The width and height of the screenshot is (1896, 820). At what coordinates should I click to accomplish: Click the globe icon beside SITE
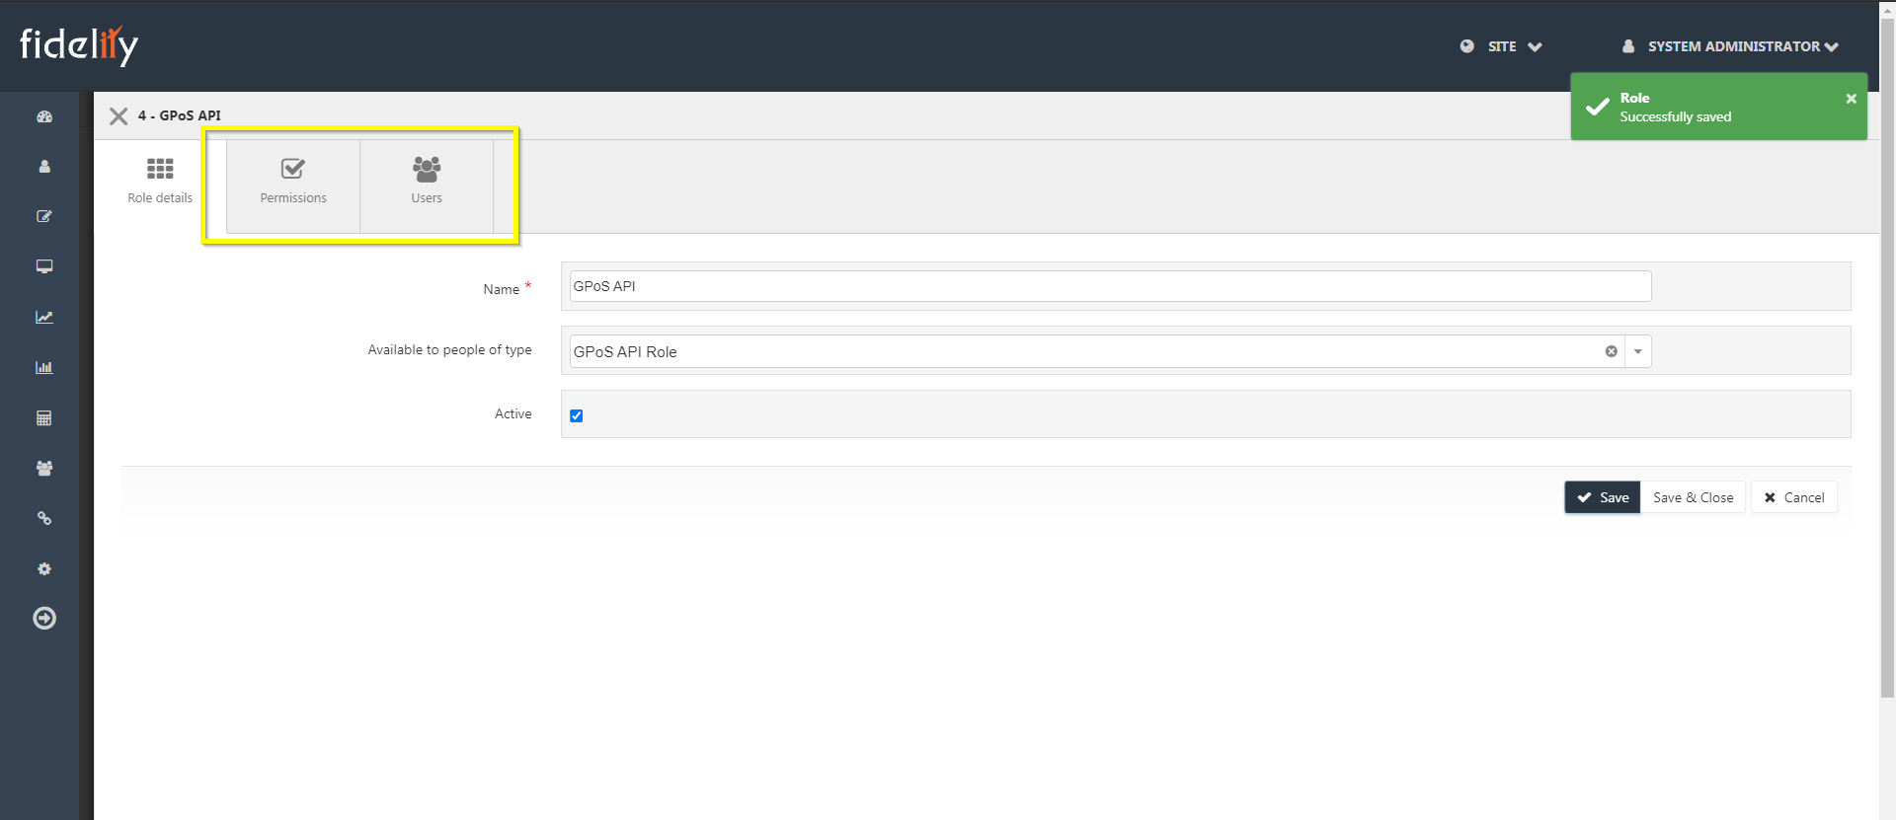(x=1467, y=46)
